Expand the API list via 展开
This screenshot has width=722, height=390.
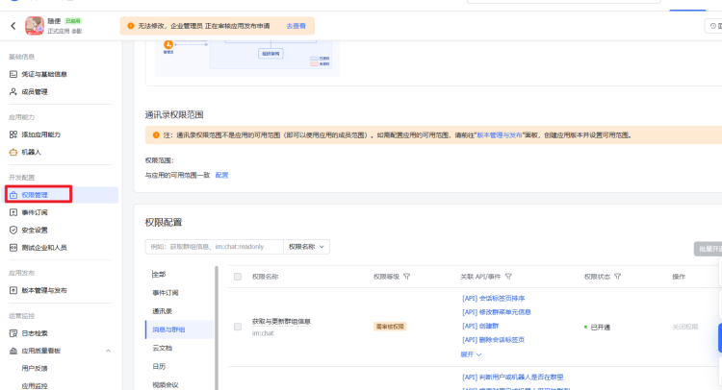(471, 353)
